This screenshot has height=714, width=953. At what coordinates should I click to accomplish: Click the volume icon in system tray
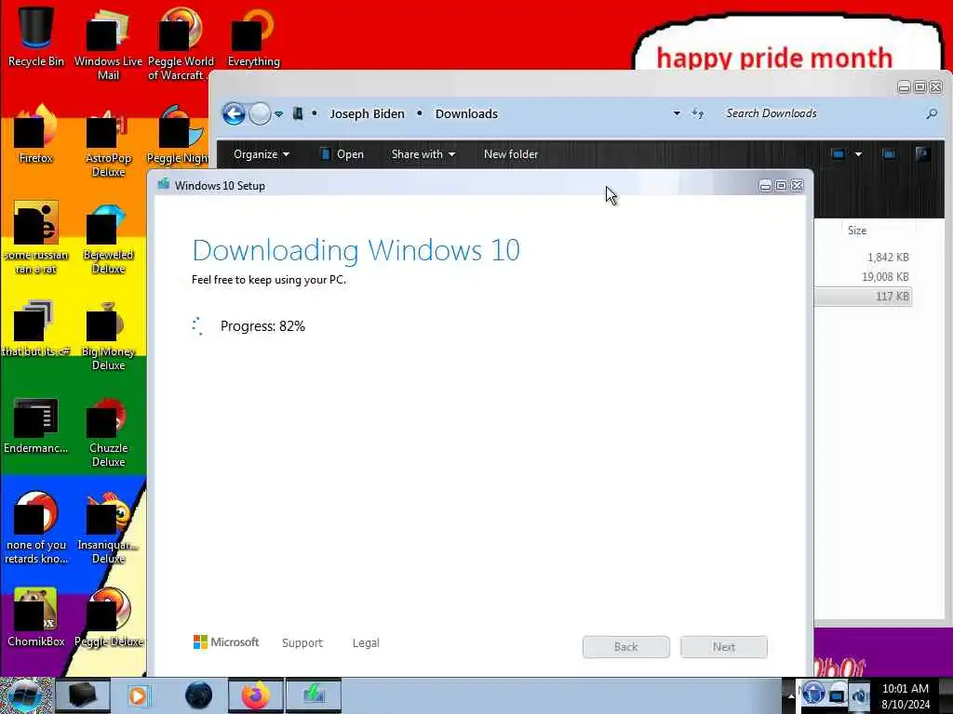point(860,694)
